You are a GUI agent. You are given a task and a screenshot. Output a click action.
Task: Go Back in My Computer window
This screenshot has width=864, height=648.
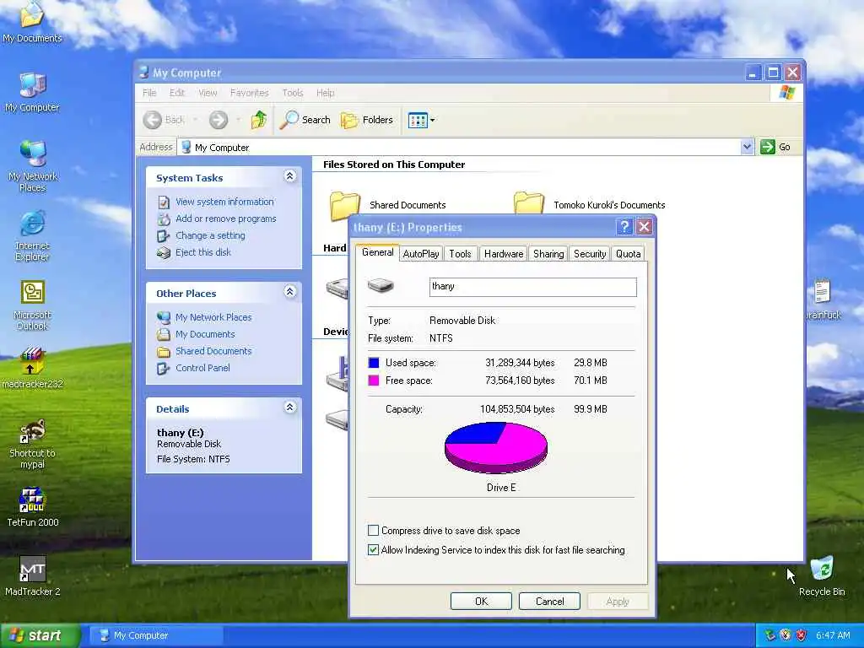[165, 120]
